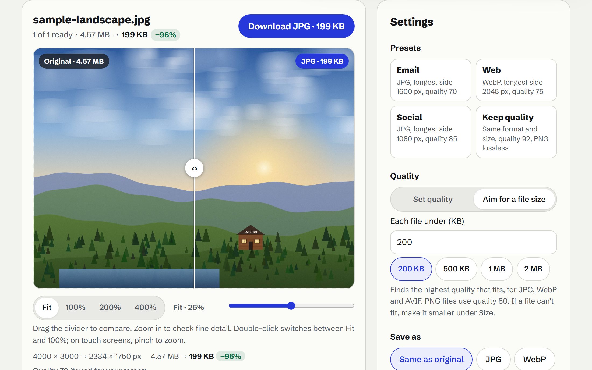
Task: Click the zoom slider handle
Action: [x=291, y=306]
